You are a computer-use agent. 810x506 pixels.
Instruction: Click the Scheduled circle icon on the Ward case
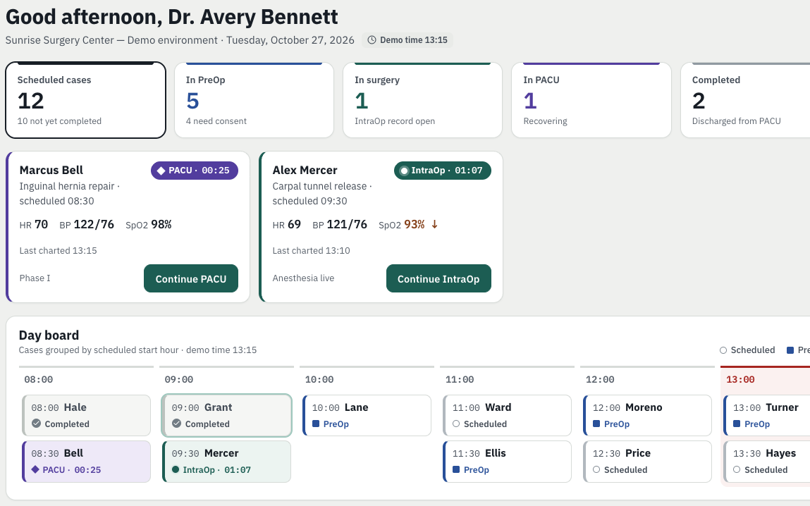pyautogui.click(x=456, y=424)
